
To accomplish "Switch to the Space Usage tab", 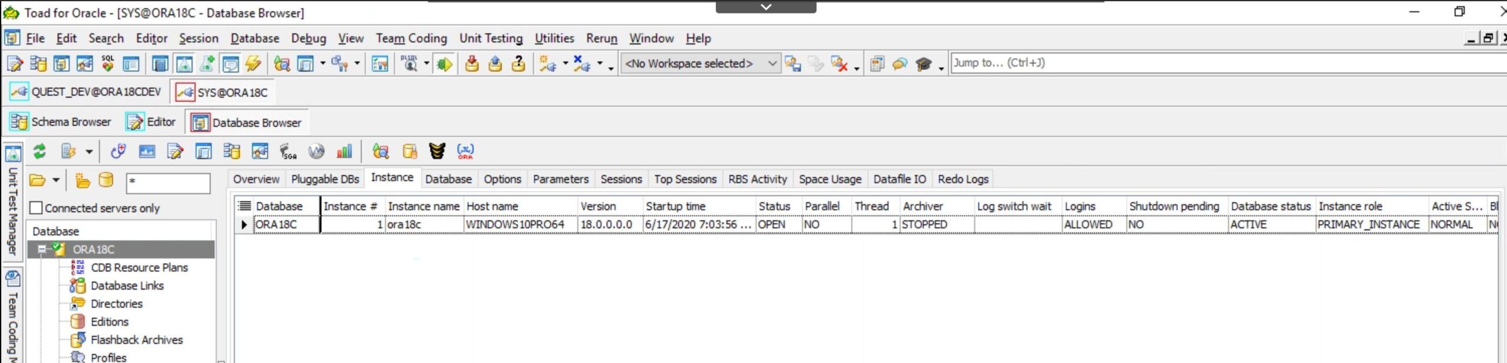I will point(830,179).
